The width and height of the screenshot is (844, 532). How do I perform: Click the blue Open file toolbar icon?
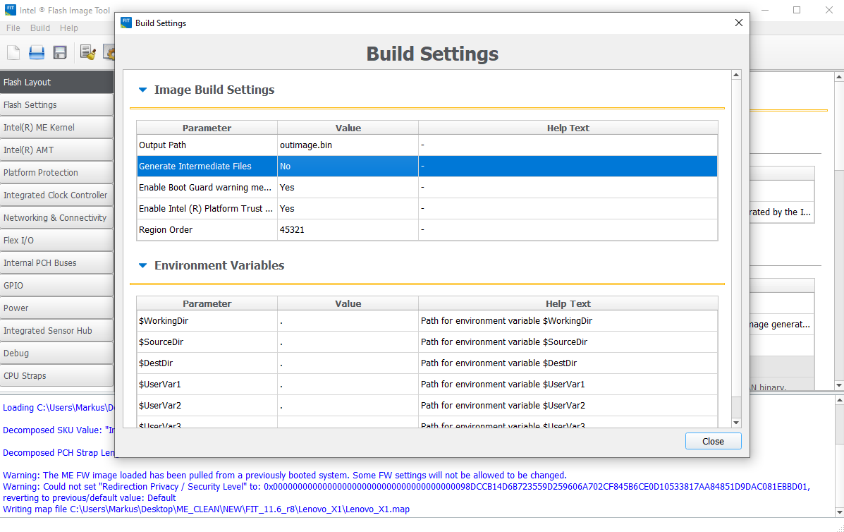click(x=37, y=52)
